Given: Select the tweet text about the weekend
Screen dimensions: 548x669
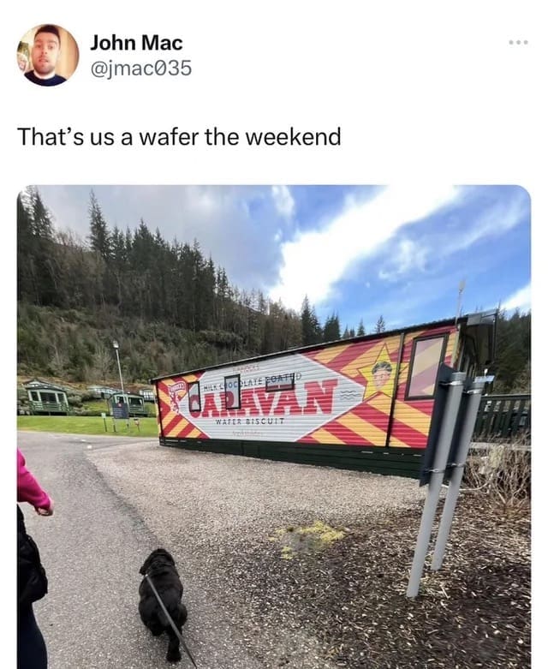Looking at the screenshot, I should [179, 136].
